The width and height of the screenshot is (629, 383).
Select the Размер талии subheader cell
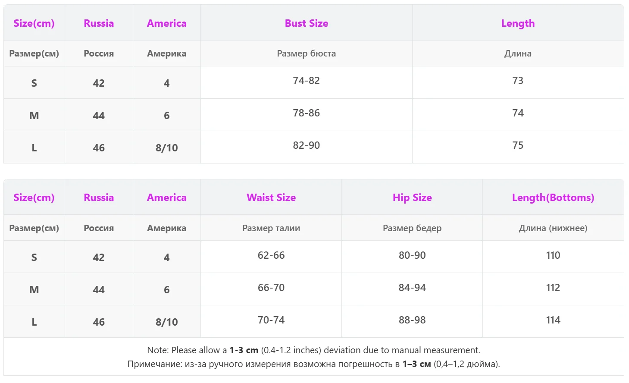point(271,228)
